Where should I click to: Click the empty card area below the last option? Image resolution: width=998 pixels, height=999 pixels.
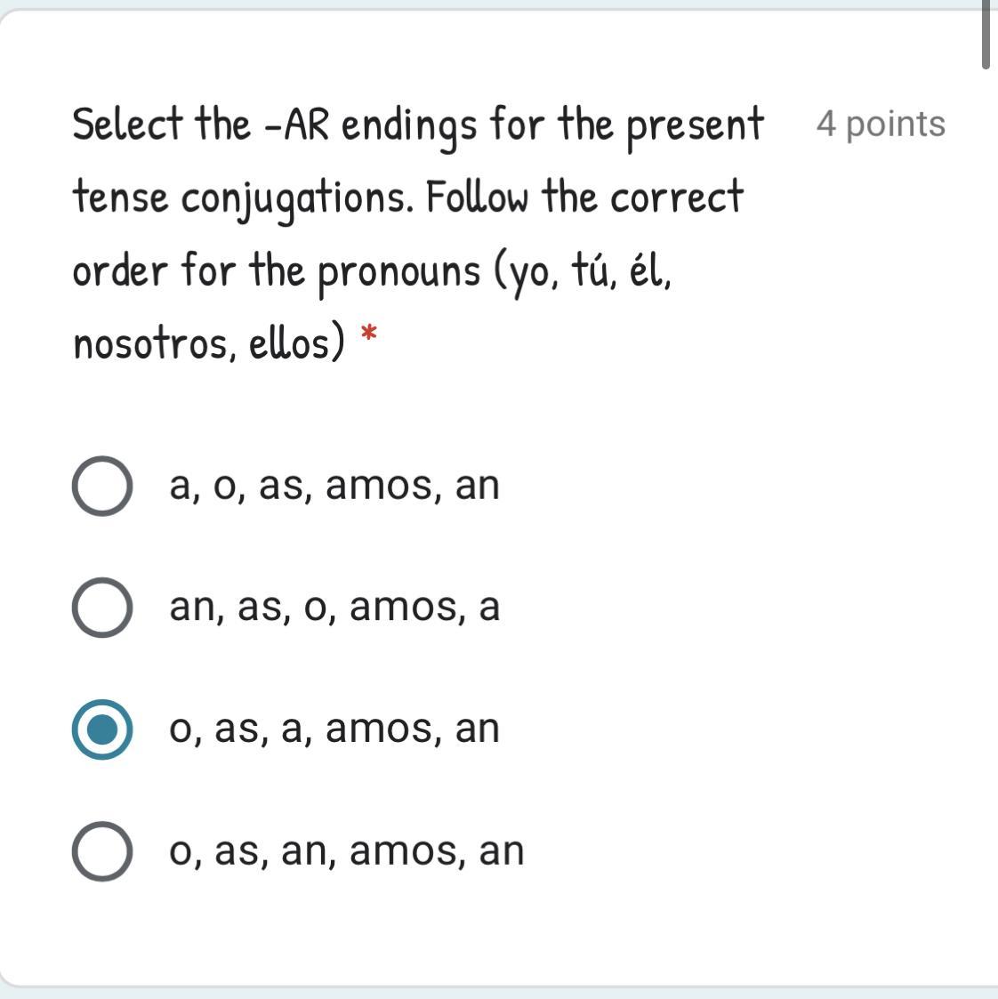498,934
